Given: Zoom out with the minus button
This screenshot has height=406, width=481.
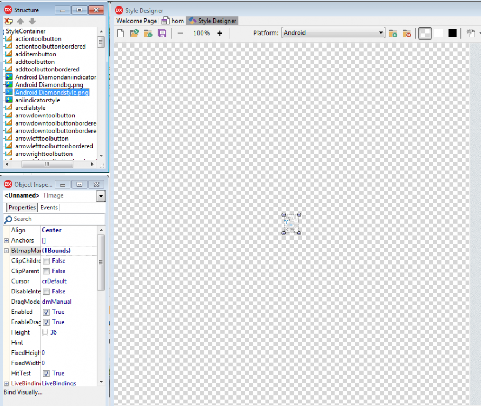Looking at the screenshot, I should (180, 33).
